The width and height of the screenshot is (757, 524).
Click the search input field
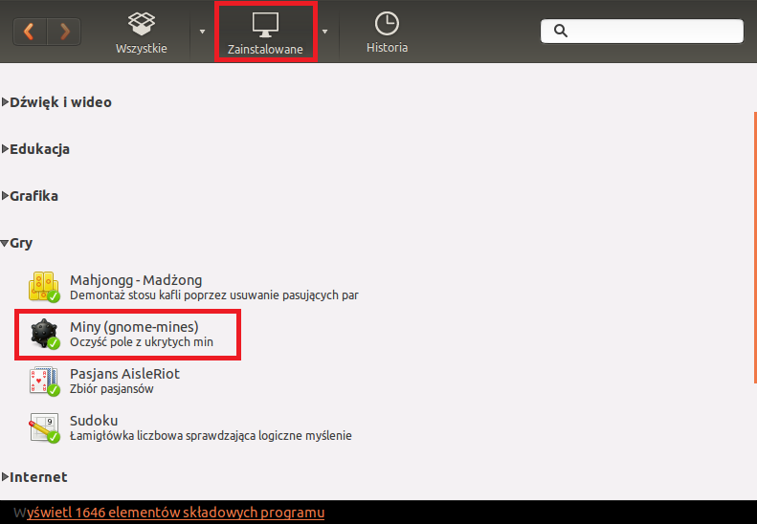[x=642, y=31]
